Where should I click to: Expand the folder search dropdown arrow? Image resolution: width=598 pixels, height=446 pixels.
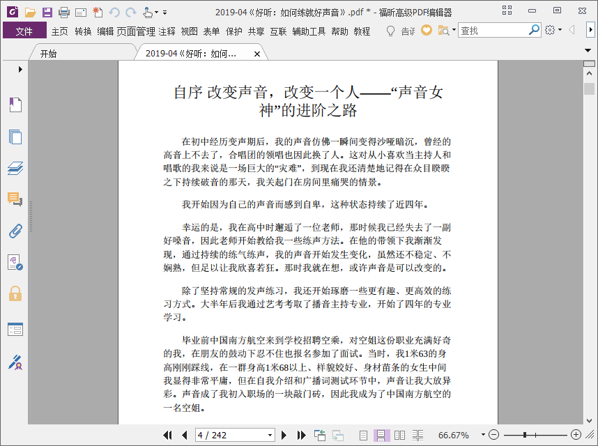[x=454, y=30]
